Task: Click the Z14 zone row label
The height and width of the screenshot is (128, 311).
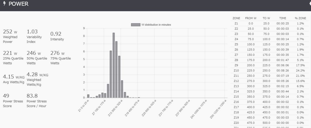Action: pos(236,91)
